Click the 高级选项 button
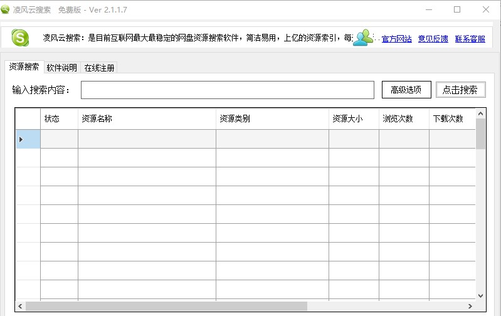This screenshot has height=316, width=501. pyautogui.click(x=406, y=90)
